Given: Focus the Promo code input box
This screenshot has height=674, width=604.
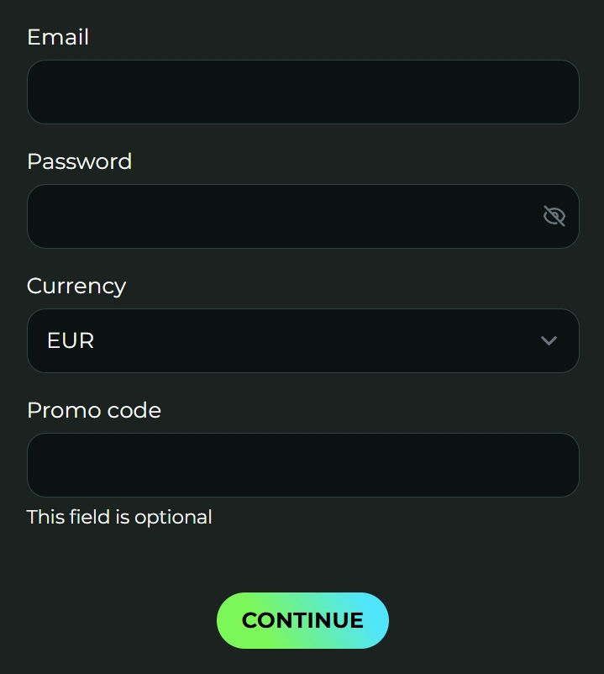Looking at the screenshot, I should (x=302, y=465).
